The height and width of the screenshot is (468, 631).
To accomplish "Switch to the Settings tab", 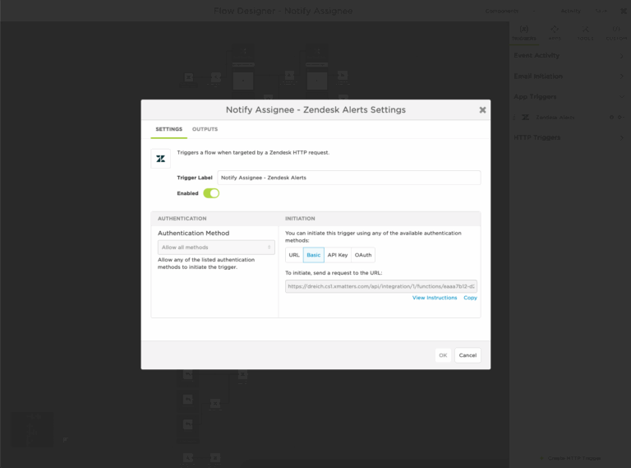I will click(x=168, y=129).
